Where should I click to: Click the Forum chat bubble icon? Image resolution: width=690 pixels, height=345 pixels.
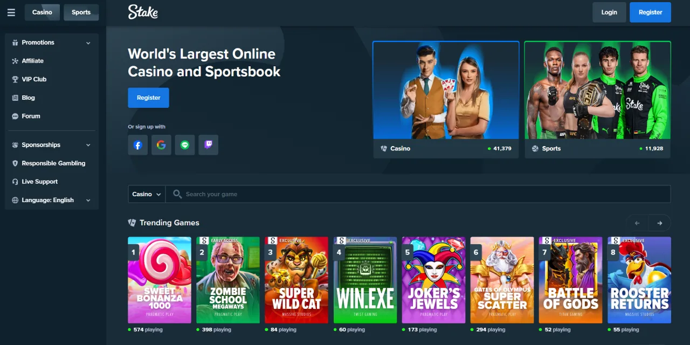(15, 116)
